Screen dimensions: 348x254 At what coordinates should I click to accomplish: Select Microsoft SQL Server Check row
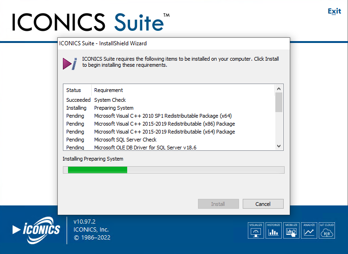(169, 140)
